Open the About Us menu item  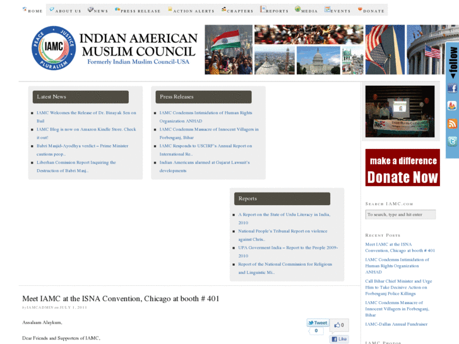65,10
